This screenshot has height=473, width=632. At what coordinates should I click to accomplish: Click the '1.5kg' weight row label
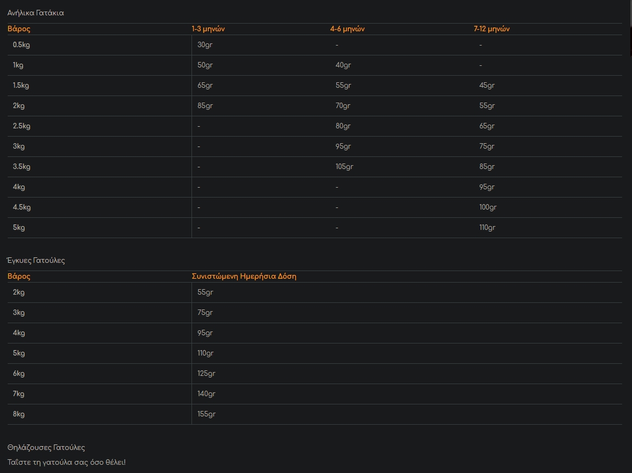click(x=21, y=86)
